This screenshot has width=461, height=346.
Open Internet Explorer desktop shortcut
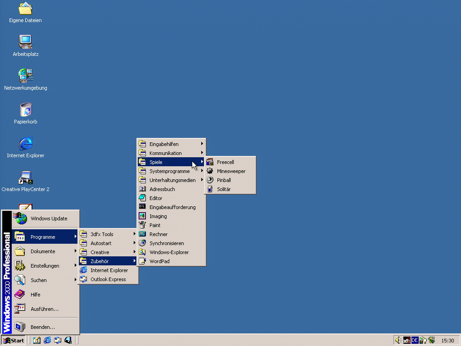[x=26, y=147]
